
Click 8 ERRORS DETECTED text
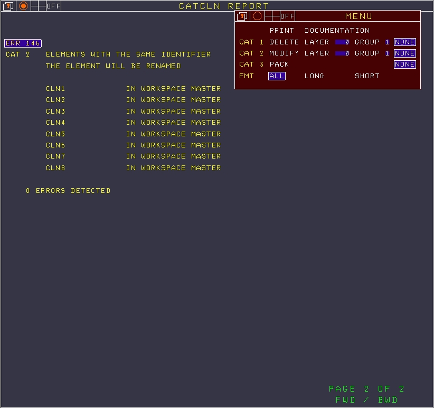click(x=68, y=191)
